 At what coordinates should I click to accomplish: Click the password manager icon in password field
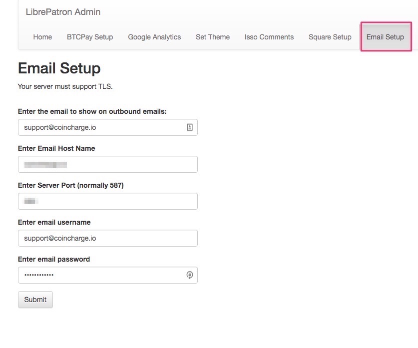click(x=190, y=275)
